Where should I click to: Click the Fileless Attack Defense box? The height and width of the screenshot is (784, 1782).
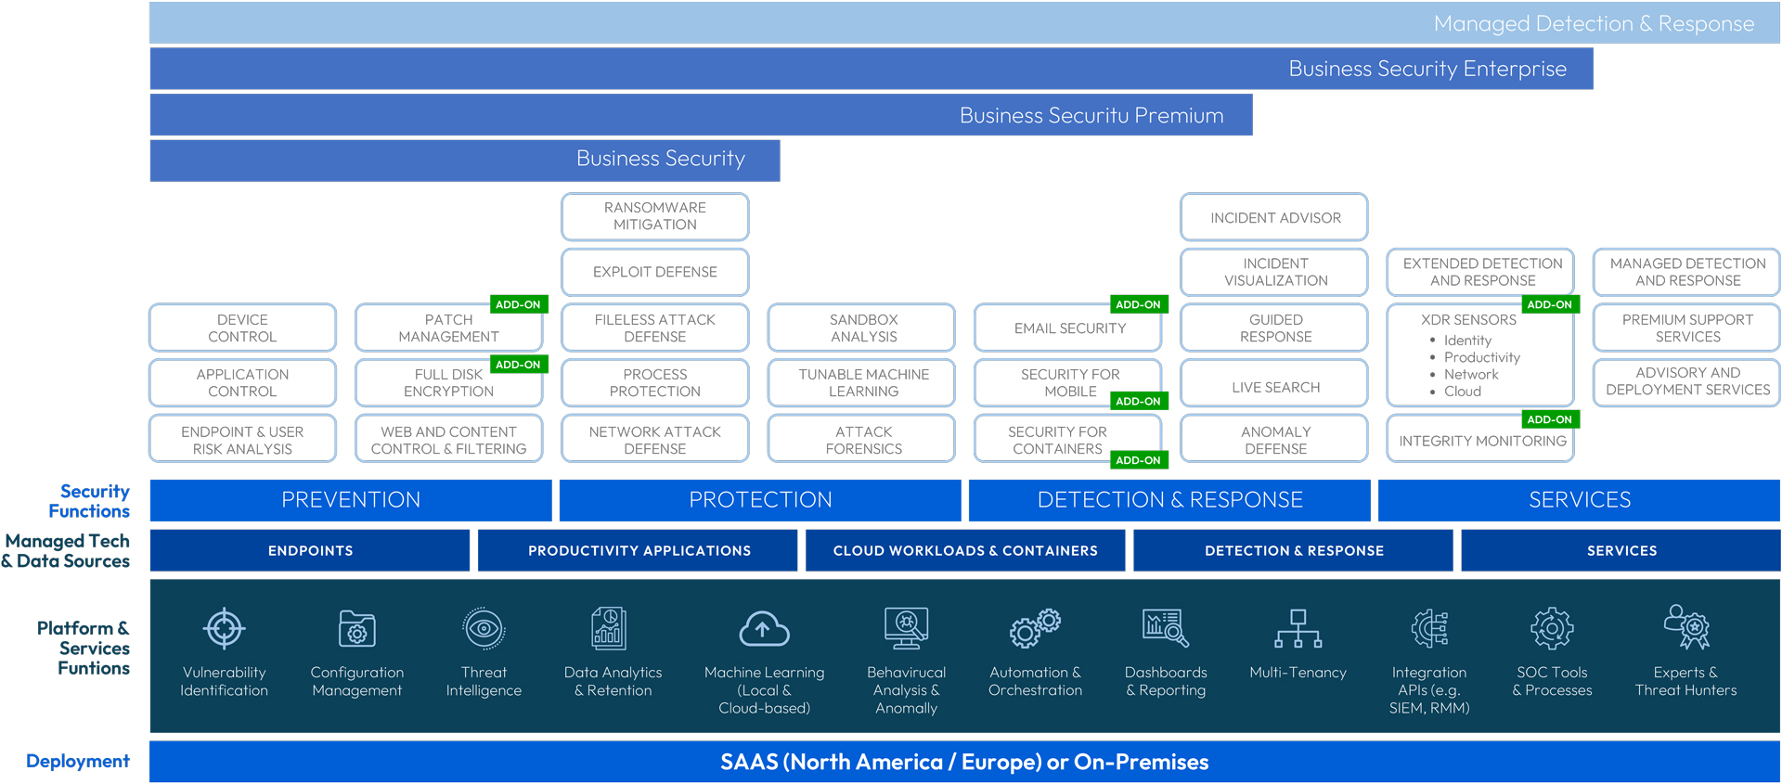click(x=655, y=328)
